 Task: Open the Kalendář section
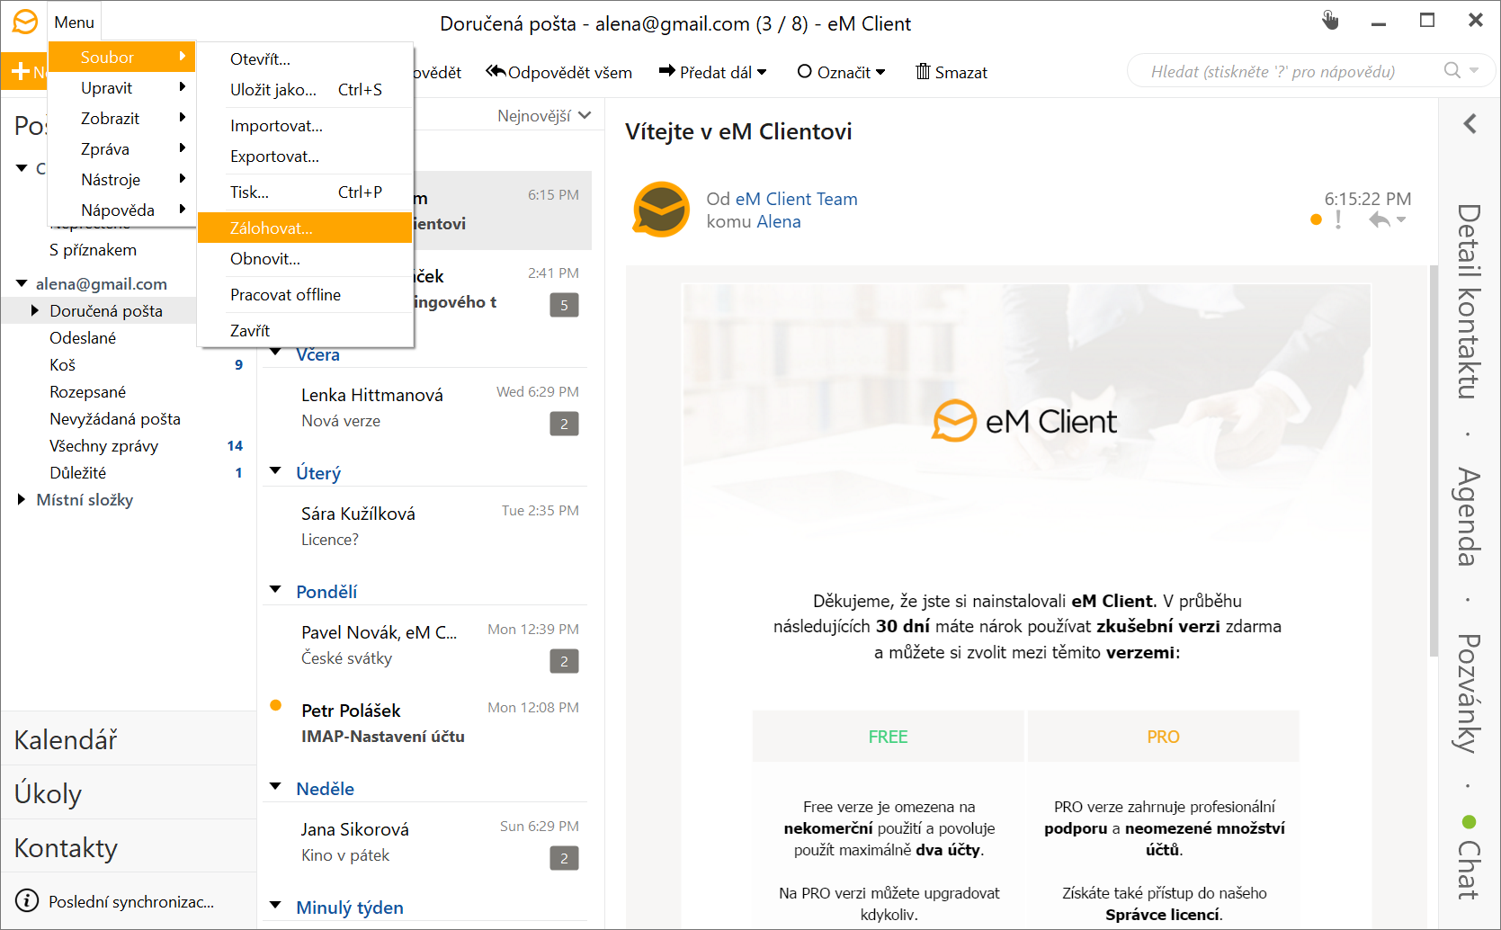click(129, 738)
